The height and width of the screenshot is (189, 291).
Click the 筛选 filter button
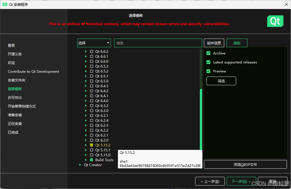coord(221,81)
